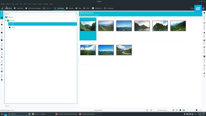Screen dimensions: 206x116
Task: Collapse the Pictures album tree node
Action: point(6,21)
